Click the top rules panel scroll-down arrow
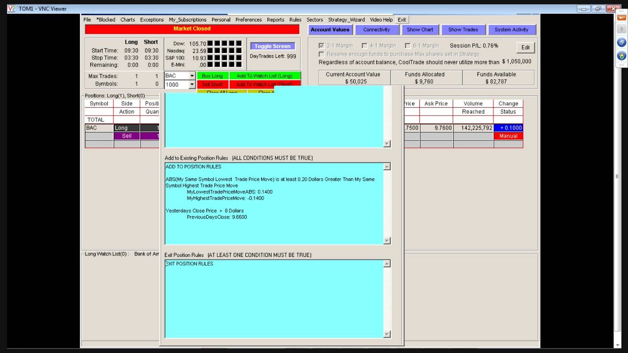Image resolution: width=628 pixels, height=353 pixels. tap(387, 143)
